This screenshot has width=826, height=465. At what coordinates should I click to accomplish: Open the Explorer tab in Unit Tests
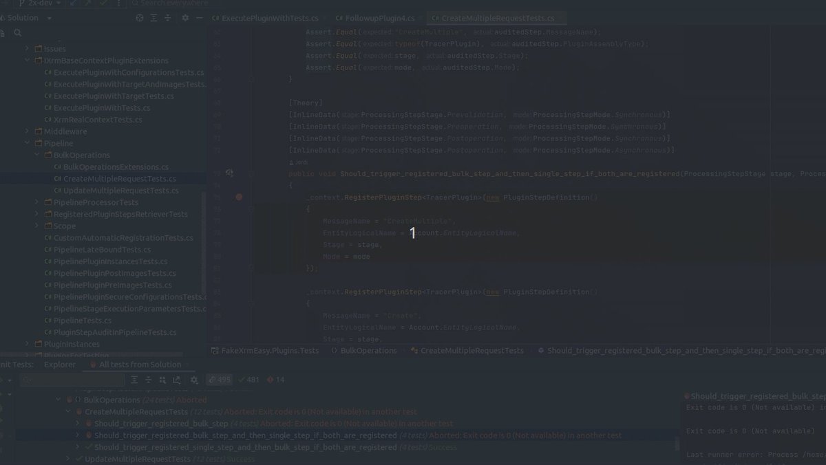[60, 365]
